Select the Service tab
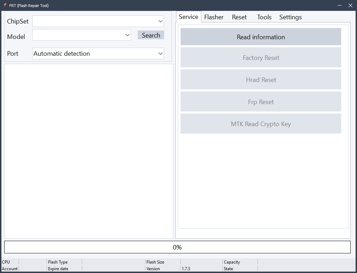Image resolution: width=357 pixels, height=273 pixels. click(188, 16)
